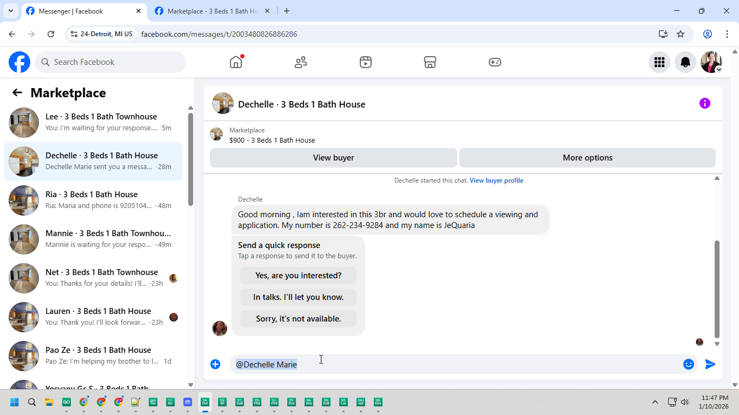This screenshot has height=415, width=739.
Task: Send quick reply 'Sorry, it's not available.'
Action: (298, 319)
